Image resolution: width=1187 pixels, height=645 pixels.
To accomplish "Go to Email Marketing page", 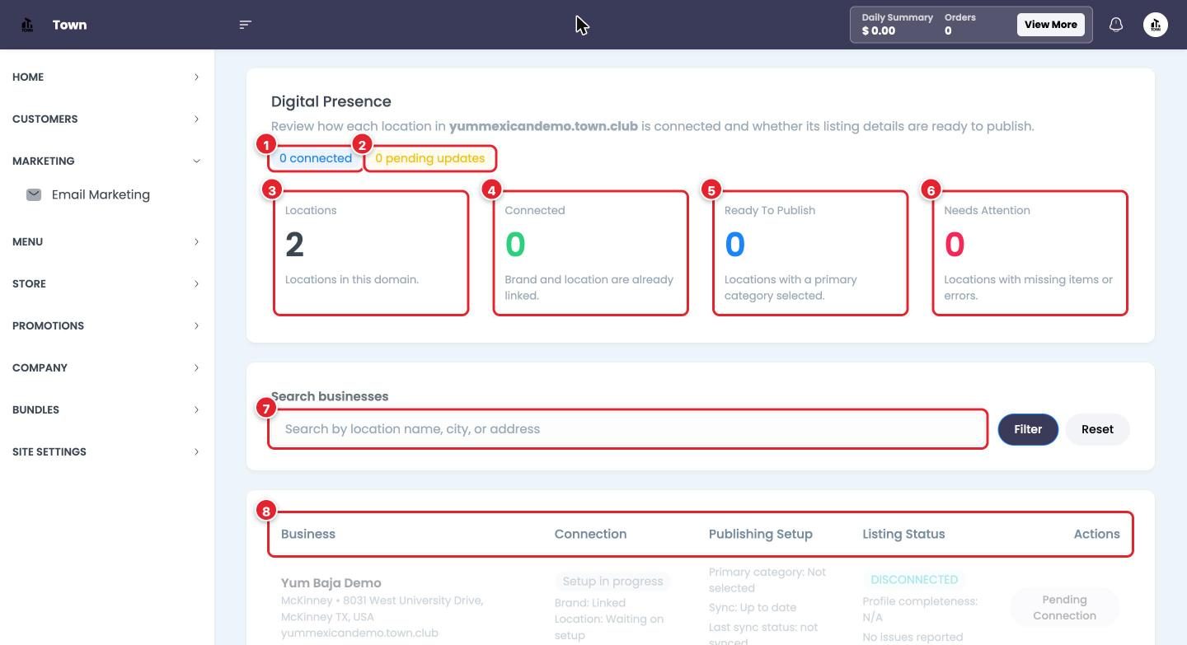I will click(x=101, y=194).
